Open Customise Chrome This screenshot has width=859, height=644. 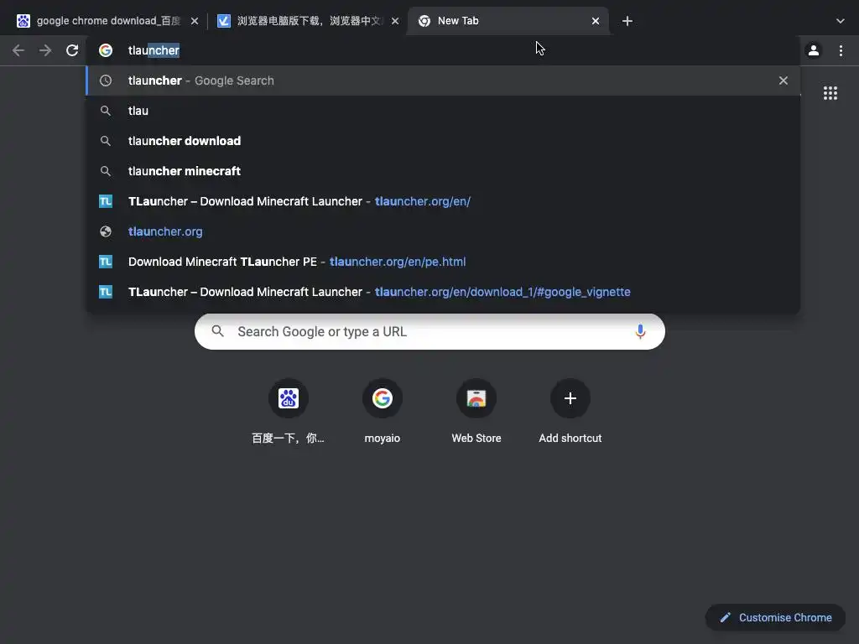point(775,617)
